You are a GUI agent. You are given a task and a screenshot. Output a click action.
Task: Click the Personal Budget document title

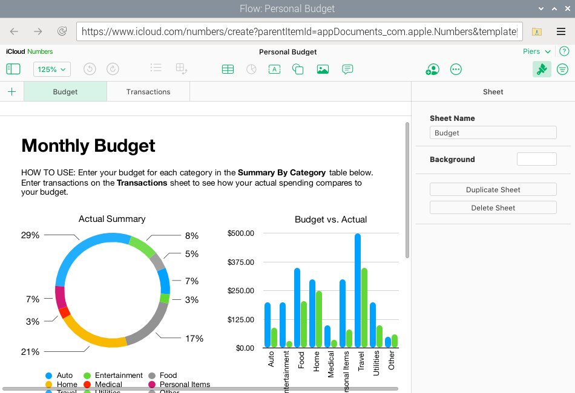pos(288,51)
